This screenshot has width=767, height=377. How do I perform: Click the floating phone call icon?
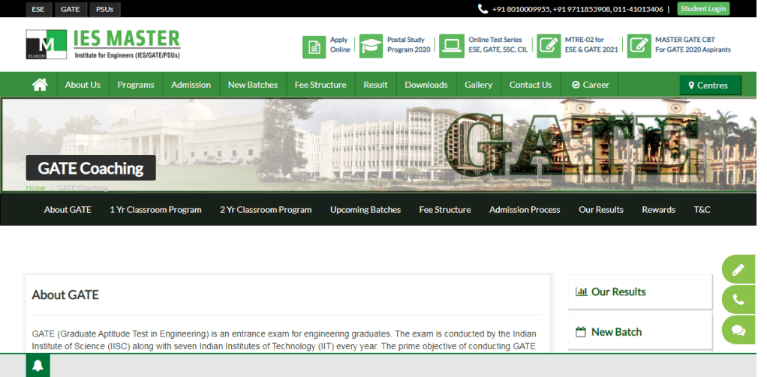tap(738, 299)
